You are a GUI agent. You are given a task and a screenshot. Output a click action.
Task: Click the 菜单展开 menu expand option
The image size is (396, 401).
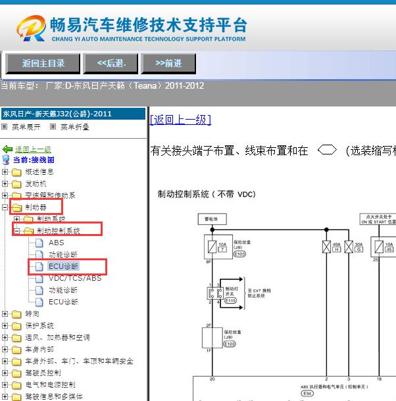(26, 127)
